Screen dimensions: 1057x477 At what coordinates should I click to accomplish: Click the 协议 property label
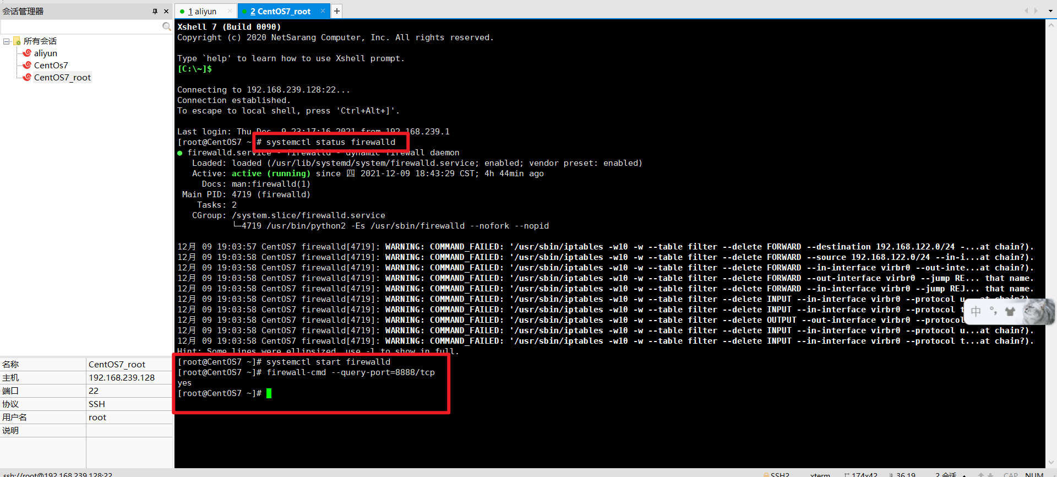pos(10,404)
